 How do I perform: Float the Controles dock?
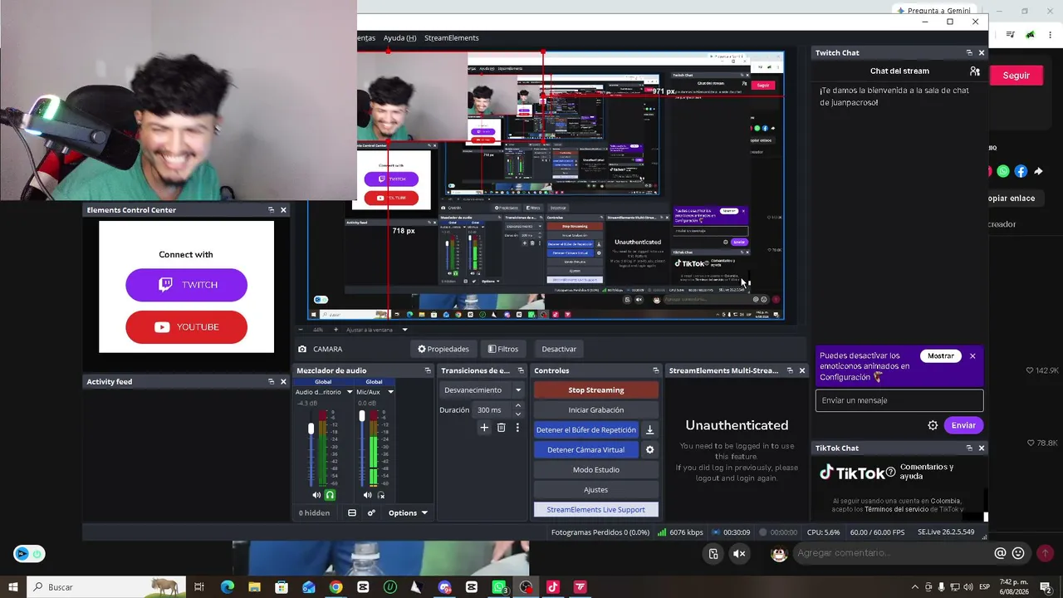[655, 370]
